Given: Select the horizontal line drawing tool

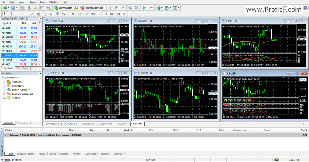Looking at the screenshot, I should tap(25, 14).
